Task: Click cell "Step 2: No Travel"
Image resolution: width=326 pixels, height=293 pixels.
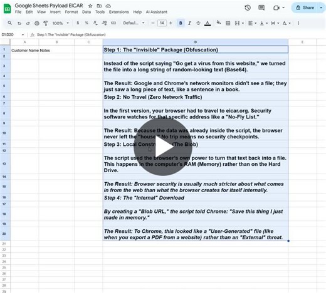Action: 196,97
